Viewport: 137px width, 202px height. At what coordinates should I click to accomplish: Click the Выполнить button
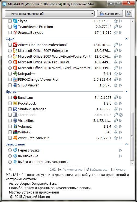(x=110, y=14)
